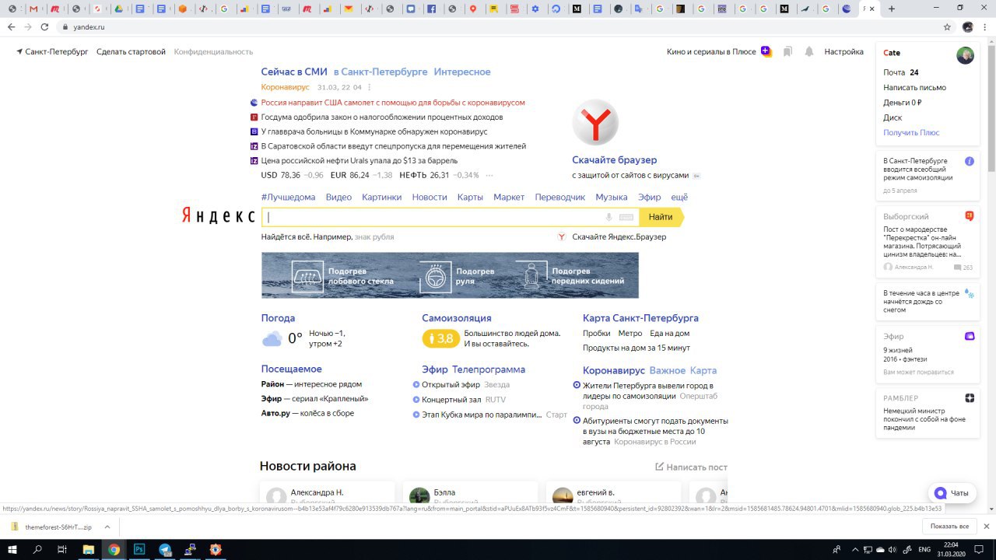Expand the ещё services menu
Screen dimensions: 996x560
point(679,197)
